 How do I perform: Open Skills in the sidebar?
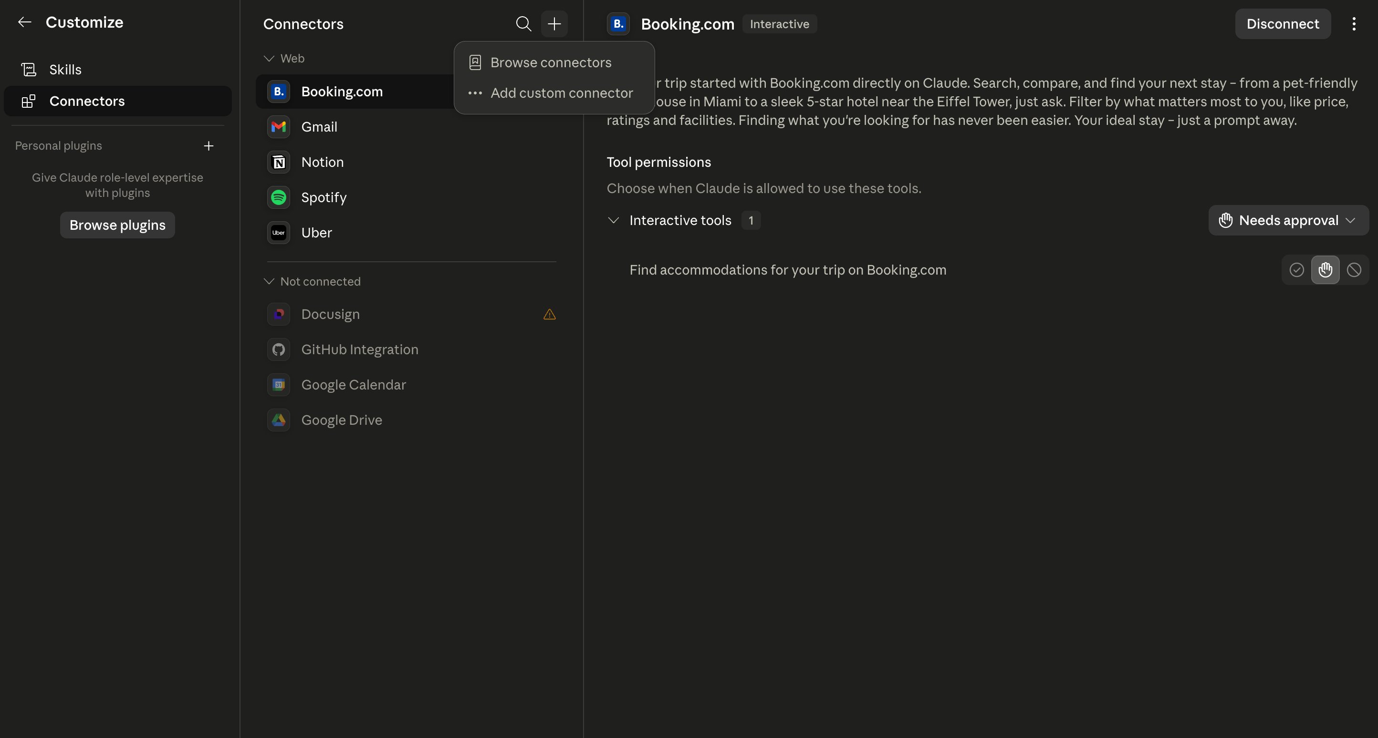pyautogui.click(x=118, y=70)
